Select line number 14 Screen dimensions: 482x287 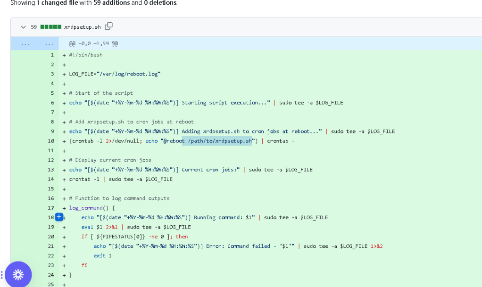coord(51,179)
